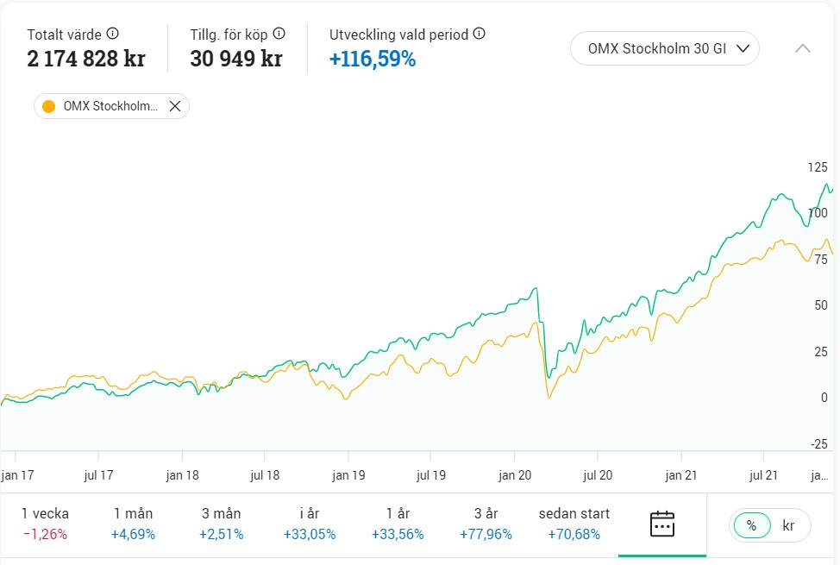Open the calendar date range picker
840x565 pixels.
pyautogui.click(x=661, y=524)
